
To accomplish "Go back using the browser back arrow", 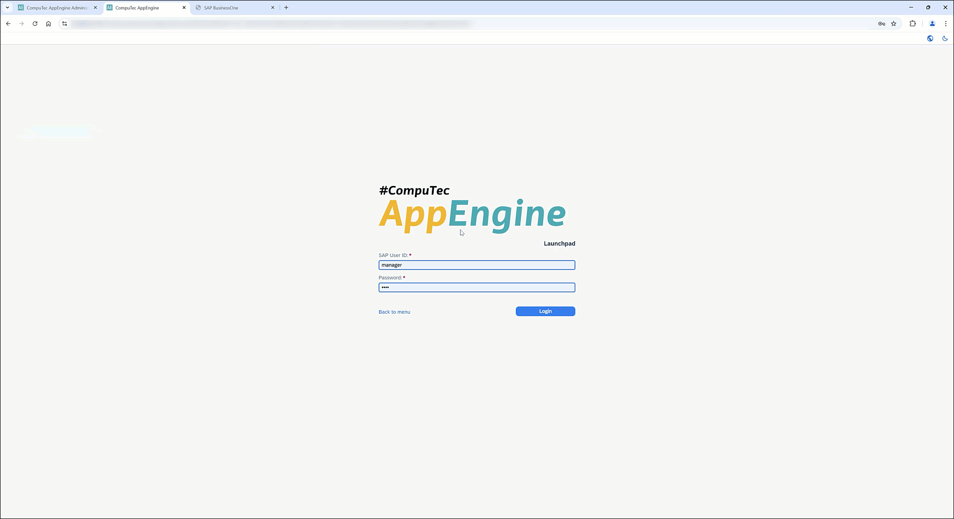I will (x=8, y=23).
